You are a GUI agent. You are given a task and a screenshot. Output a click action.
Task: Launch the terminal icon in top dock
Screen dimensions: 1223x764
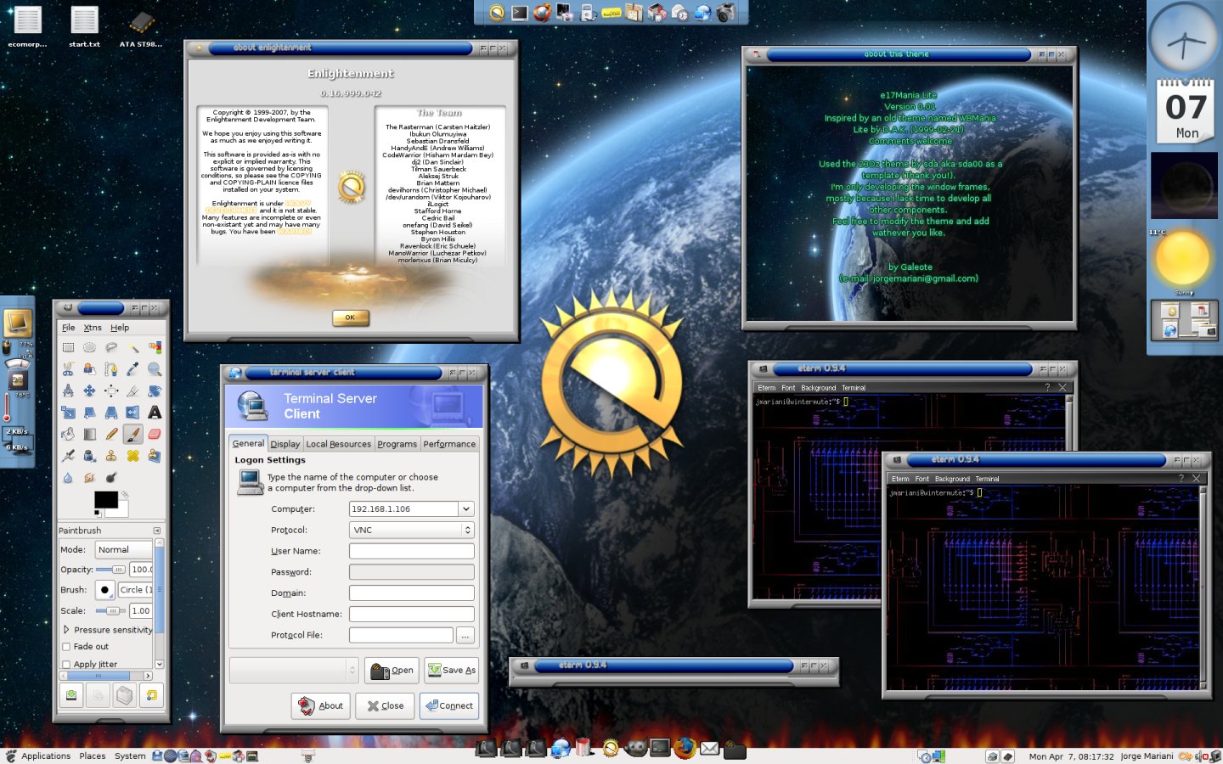pos(520,12)
